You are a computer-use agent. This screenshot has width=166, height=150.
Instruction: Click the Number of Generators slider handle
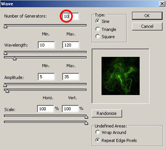tap(5, 26)
